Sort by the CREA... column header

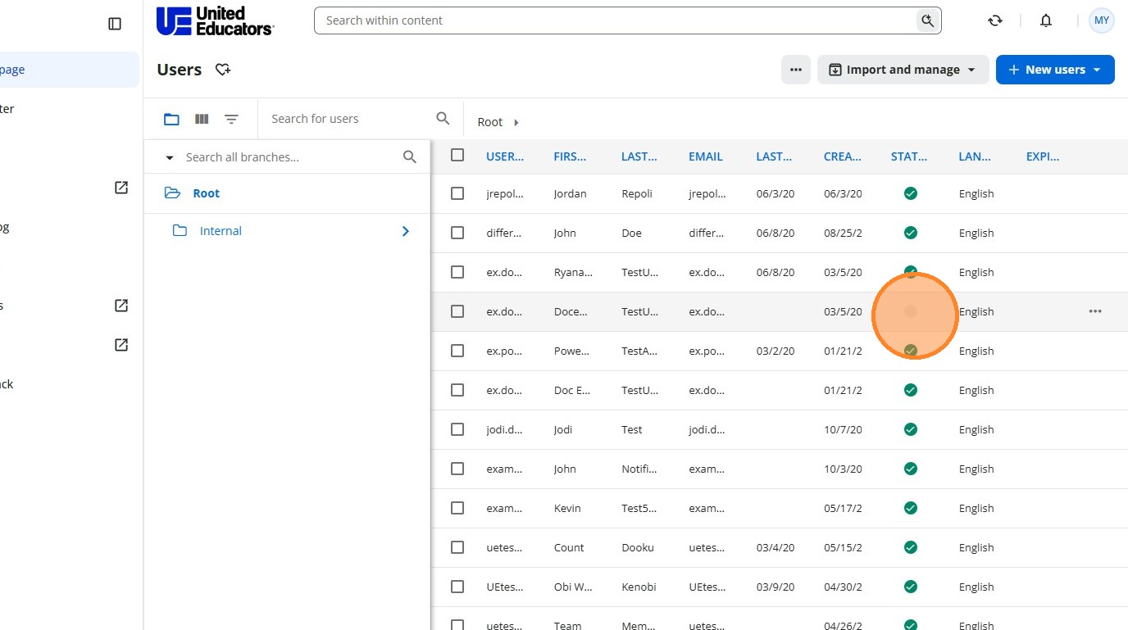843,156
